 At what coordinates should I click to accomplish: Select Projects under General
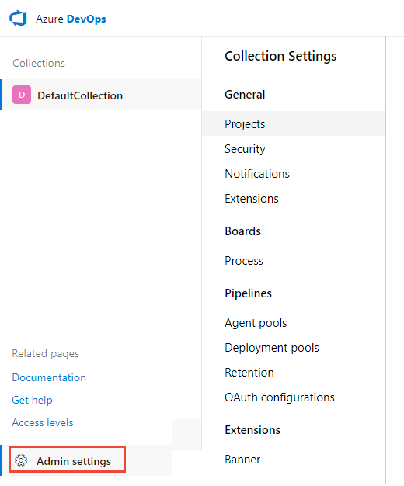[x=294, y=123]
